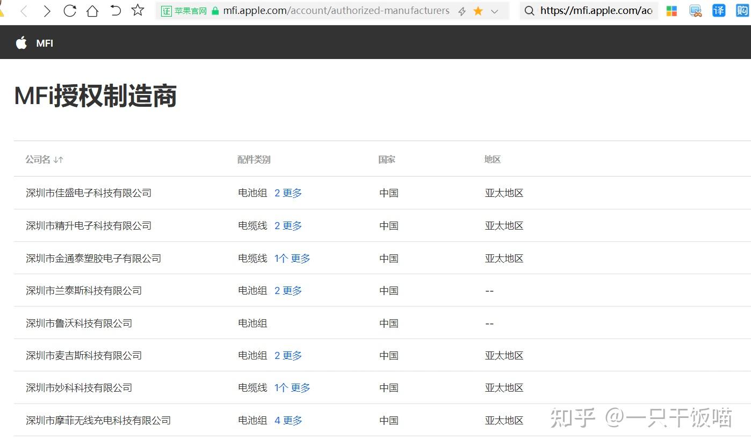751x448 pixels.
Task: Click the outline star favorites icon
Action: tap(138, 10)
